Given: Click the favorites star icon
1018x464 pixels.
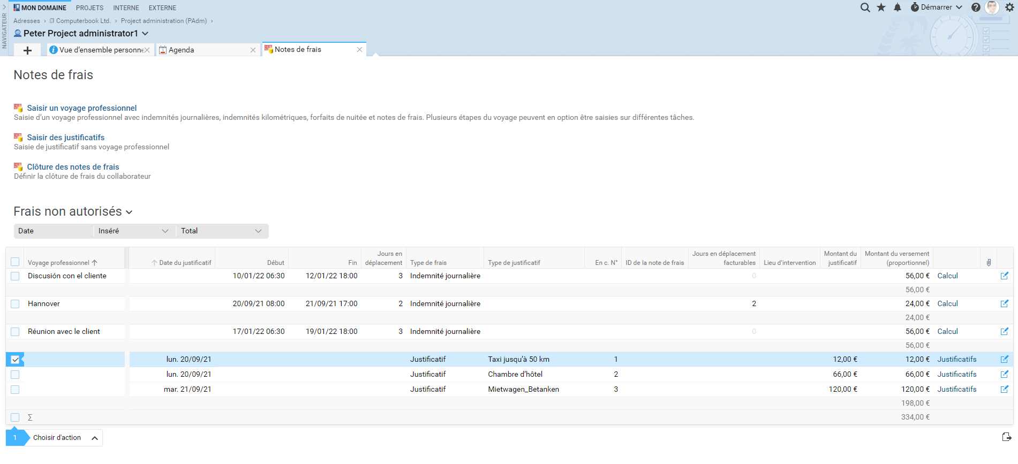Looking at the screenshot, I should 881,7.
